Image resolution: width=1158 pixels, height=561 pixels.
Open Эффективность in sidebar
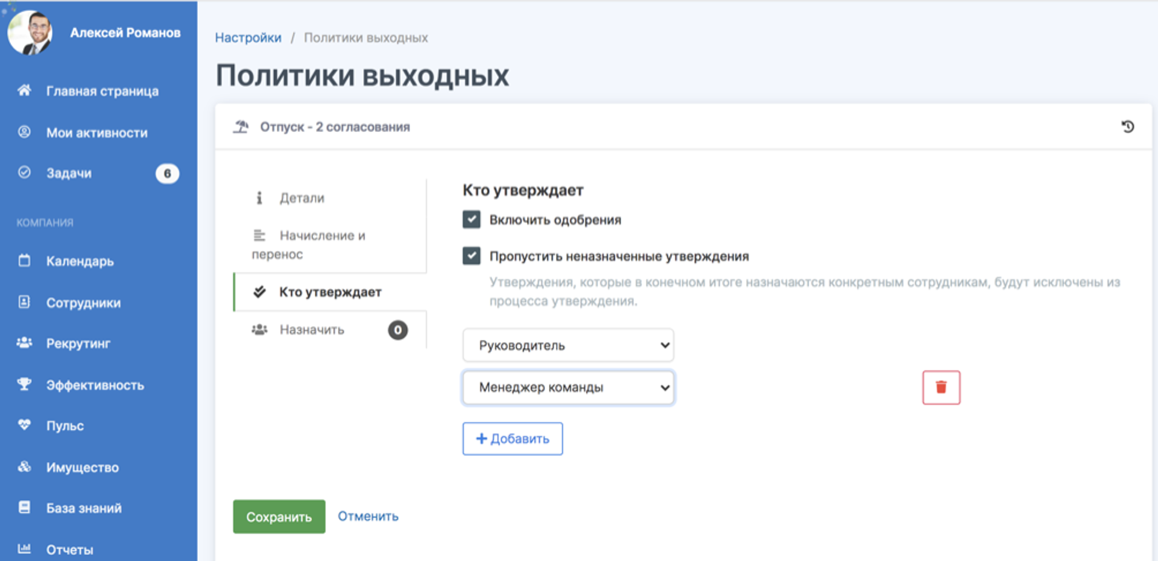[x=95, y=385]
